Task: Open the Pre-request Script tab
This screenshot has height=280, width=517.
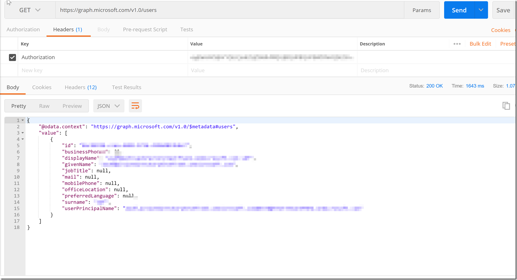Action: click(145, 29)
